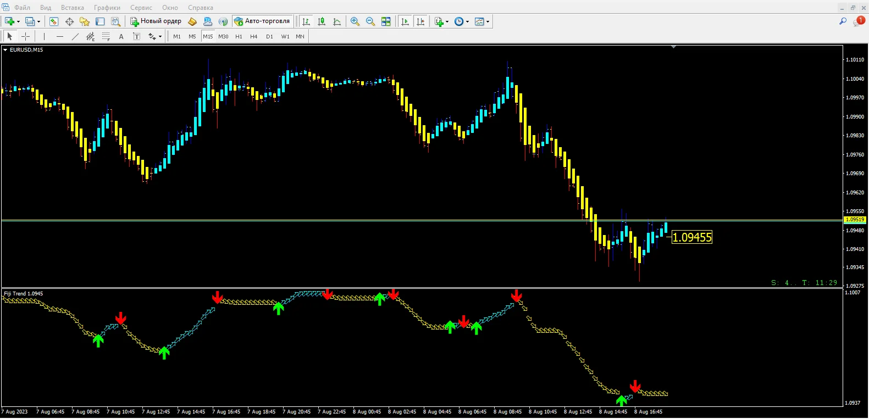
Task: Click the signals broadcast icon
Action: click(223, 21)
